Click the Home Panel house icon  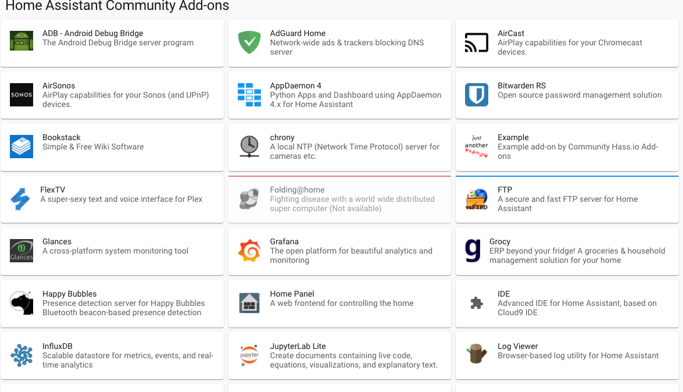click(x=249, y=303)
